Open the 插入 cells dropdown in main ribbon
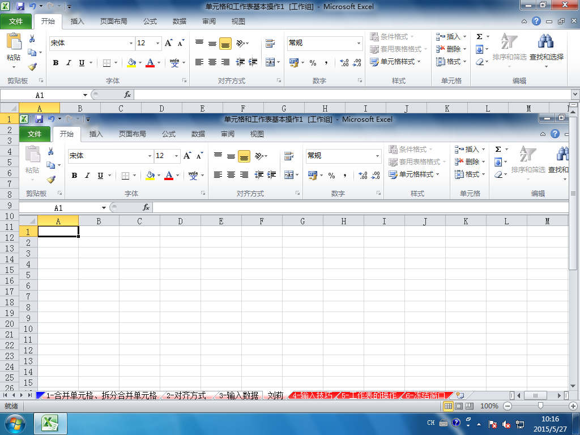 464,37
